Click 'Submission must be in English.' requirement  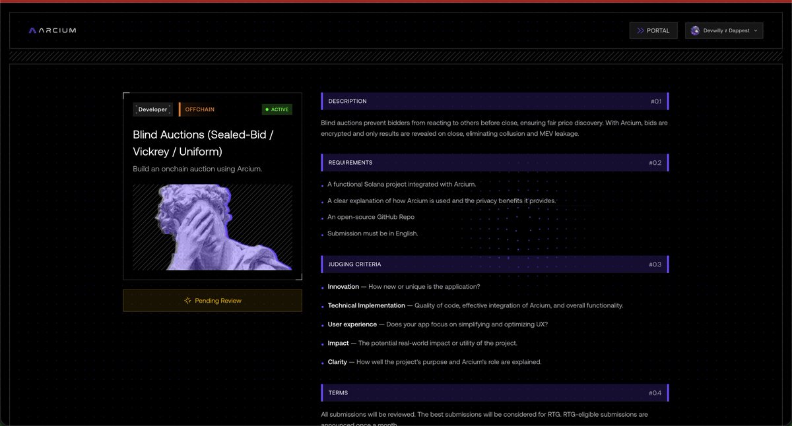373,233
